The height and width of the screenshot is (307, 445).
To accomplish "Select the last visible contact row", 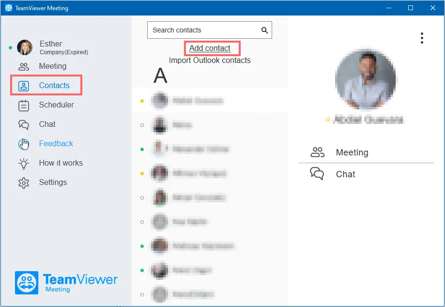I will tap(210, 294).
